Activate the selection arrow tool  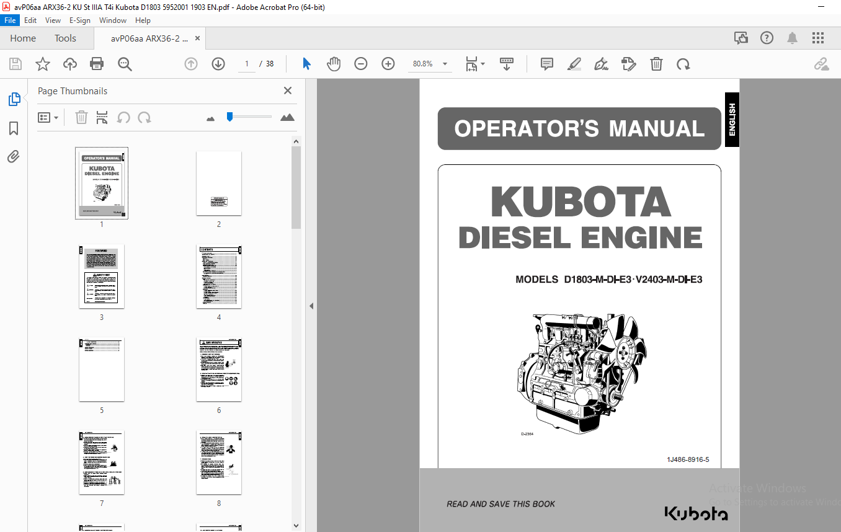pyautogui.click(x=306, y=64)
